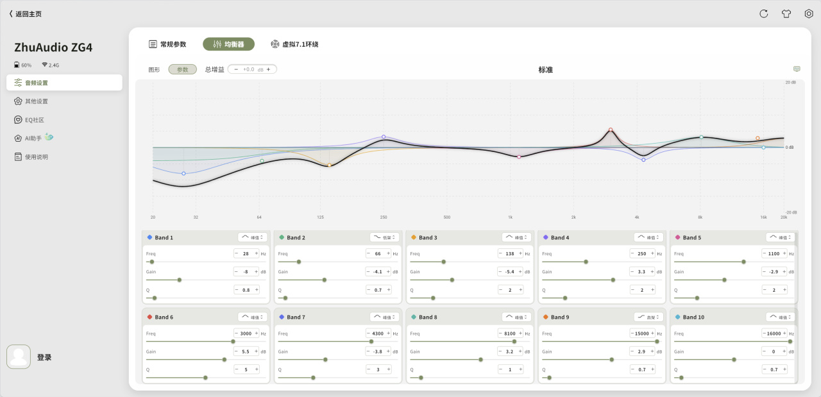This screenshot has width=821, height=397.
Task: Open Band 9 高架 filter type dropdown
Action: (649, 317)
